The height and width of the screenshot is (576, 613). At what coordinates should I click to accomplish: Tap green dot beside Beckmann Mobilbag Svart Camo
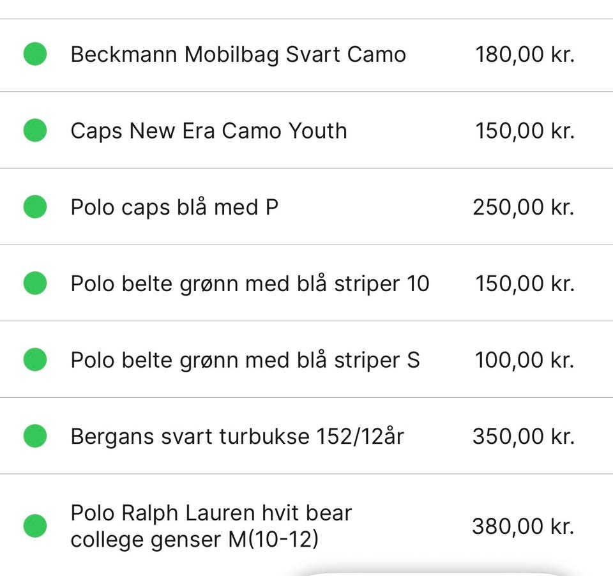pos(35,54)
